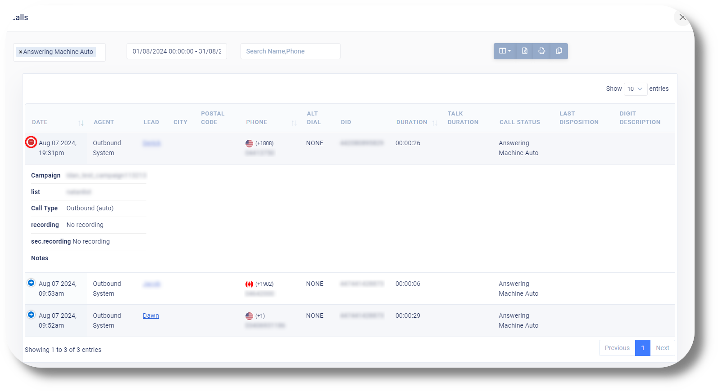
Task: Click the Campaign detail label
Action: [45, 175]
